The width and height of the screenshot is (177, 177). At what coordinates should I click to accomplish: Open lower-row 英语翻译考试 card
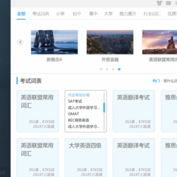coord(134,157)
